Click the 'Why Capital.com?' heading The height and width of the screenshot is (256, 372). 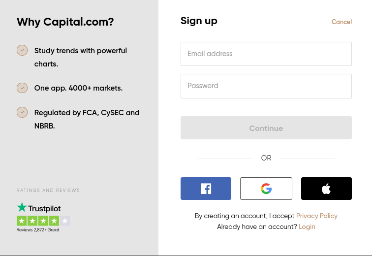point(65,22)
